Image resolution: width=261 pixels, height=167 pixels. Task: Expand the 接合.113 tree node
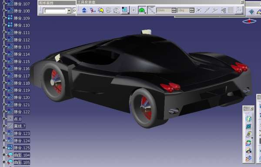click(4, 46)
